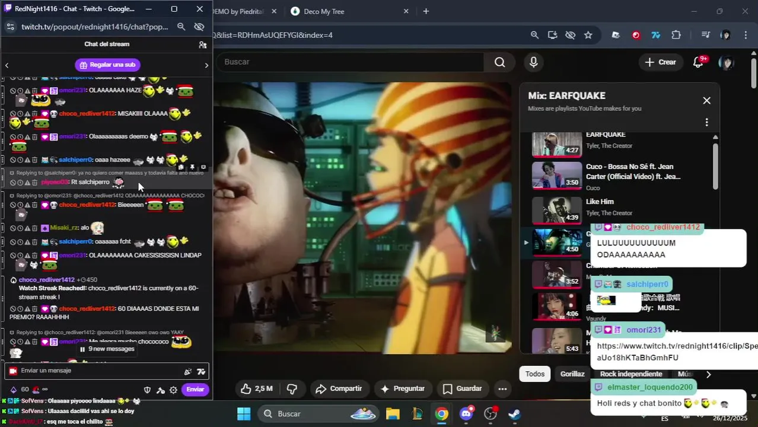
Task: Select the Gorillaz filter chip
Action: point(572,374)
